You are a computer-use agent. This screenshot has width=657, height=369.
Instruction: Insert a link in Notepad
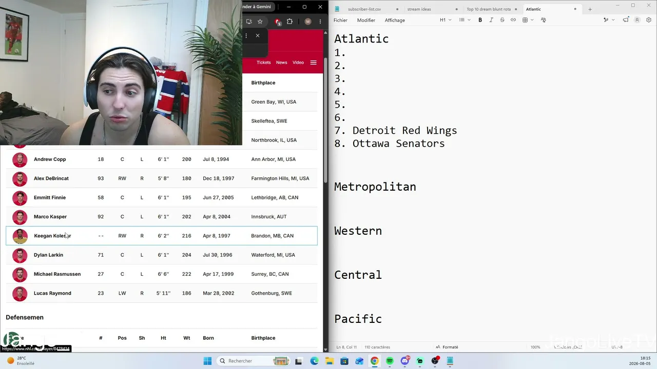coord(513,20)
